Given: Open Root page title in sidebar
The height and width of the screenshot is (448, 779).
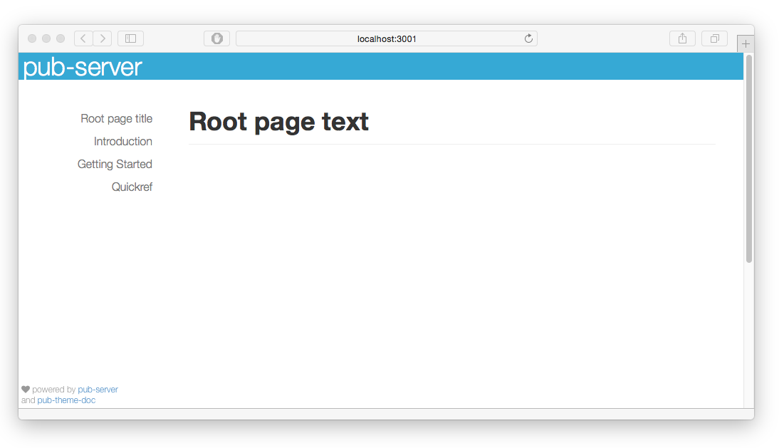Looking at the screenshot, I should click(116, 119).
